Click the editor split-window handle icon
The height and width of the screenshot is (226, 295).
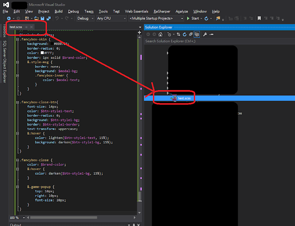tap(139, 32)
